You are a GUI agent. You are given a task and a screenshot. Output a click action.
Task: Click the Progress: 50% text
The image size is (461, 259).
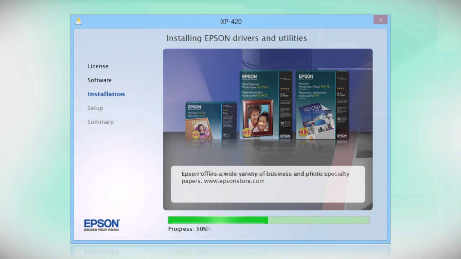tap(188, 229)
